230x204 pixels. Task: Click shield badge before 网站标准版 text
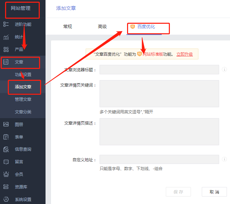[x=139, y=54]
